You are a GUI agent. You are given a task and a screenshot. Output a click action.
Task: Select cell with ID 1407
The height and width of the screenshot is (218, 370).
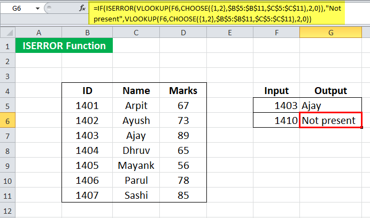(87, 195)
